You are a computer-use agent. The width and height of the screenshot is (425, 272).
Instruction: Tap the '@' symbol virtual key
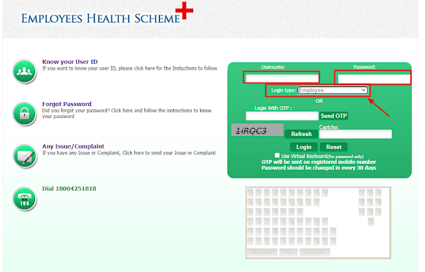click(x=317, y=222)
